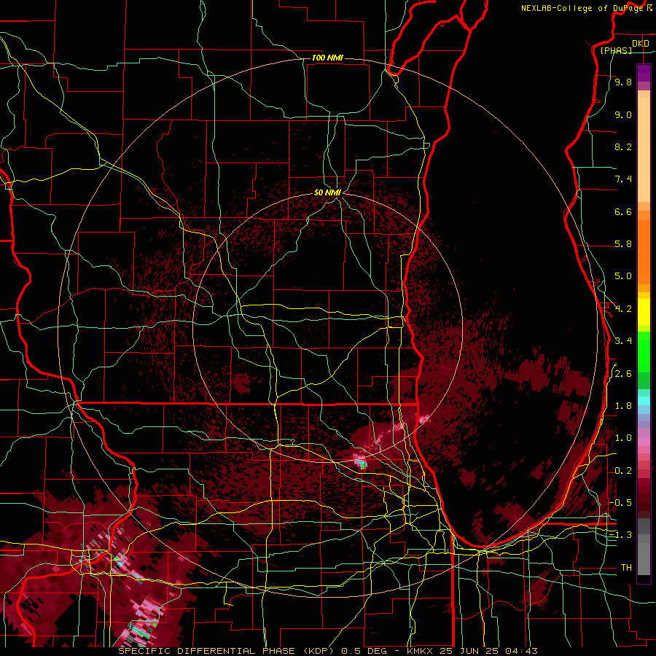This screenshot has height=656, width=656.
Task: Pick the yellow color bar segment
Action: [x=644, y=312]
